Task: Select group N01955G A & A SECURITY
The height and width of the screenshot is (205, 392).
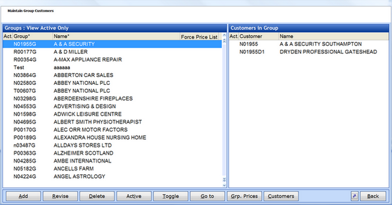Action: click(x=112, y=44)
